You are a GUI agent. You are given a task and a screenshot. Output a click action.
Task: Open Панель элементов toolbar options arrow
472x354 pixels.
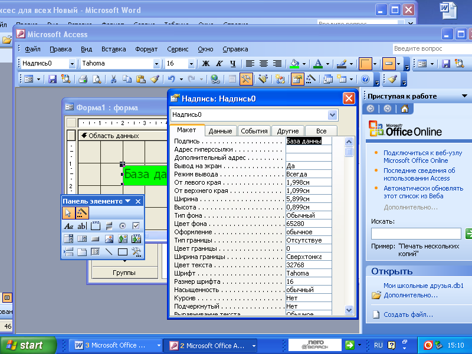[127, 201]
